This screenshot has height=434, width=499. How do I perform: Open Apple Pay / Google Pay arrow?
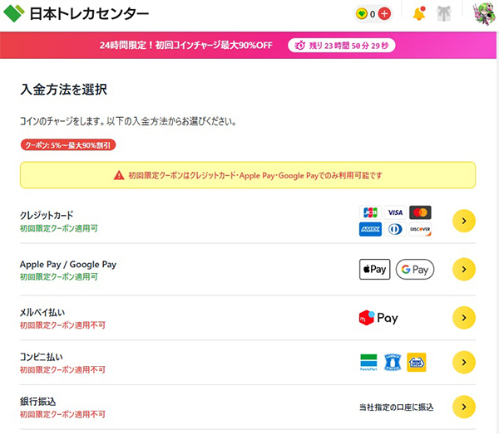click(x=464, y=269)
